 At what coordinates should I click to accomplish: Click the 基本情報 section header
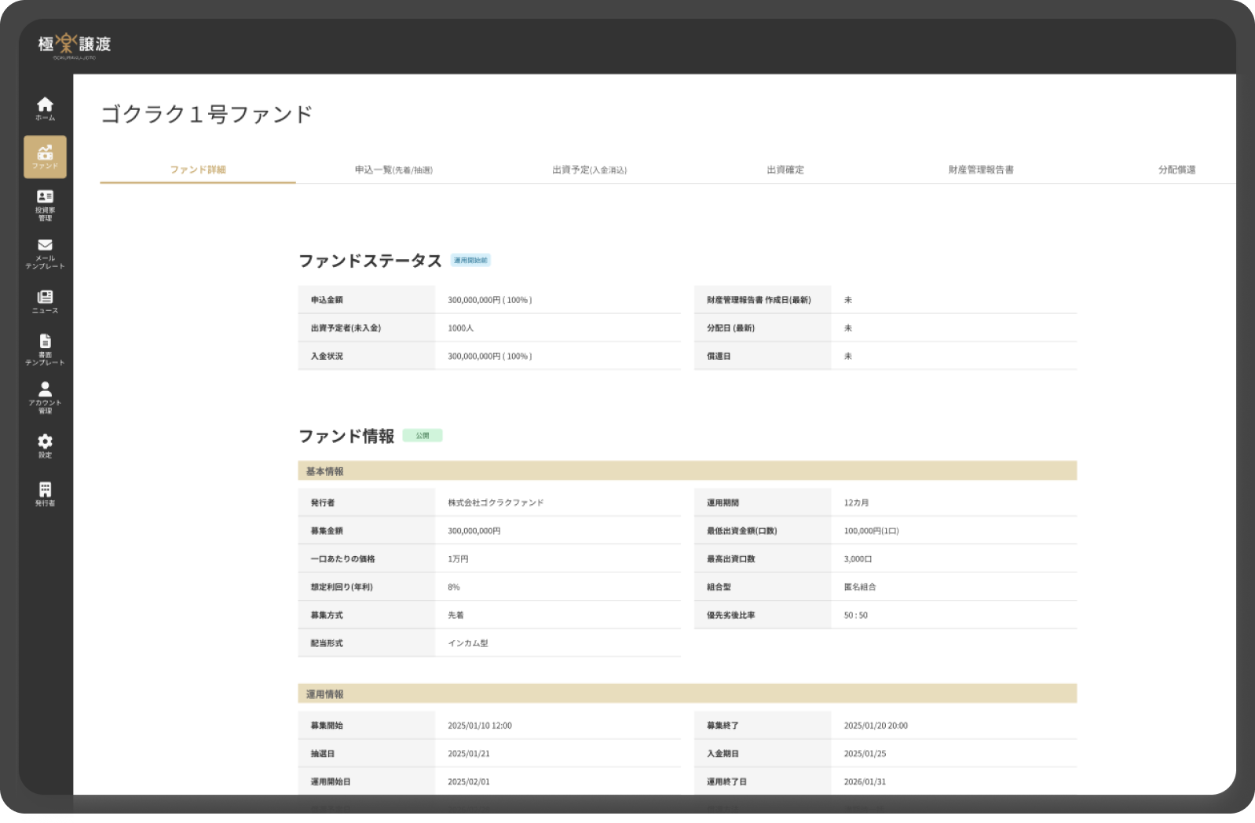(687, 471)
